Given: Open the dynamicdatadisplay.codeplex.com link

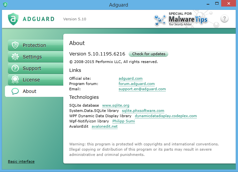Looking at the screenshot, I should coord(166,116).
